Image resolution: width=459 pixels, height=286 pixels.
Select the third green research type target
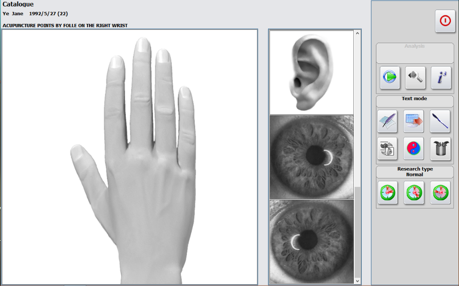[x=440, y=192]
